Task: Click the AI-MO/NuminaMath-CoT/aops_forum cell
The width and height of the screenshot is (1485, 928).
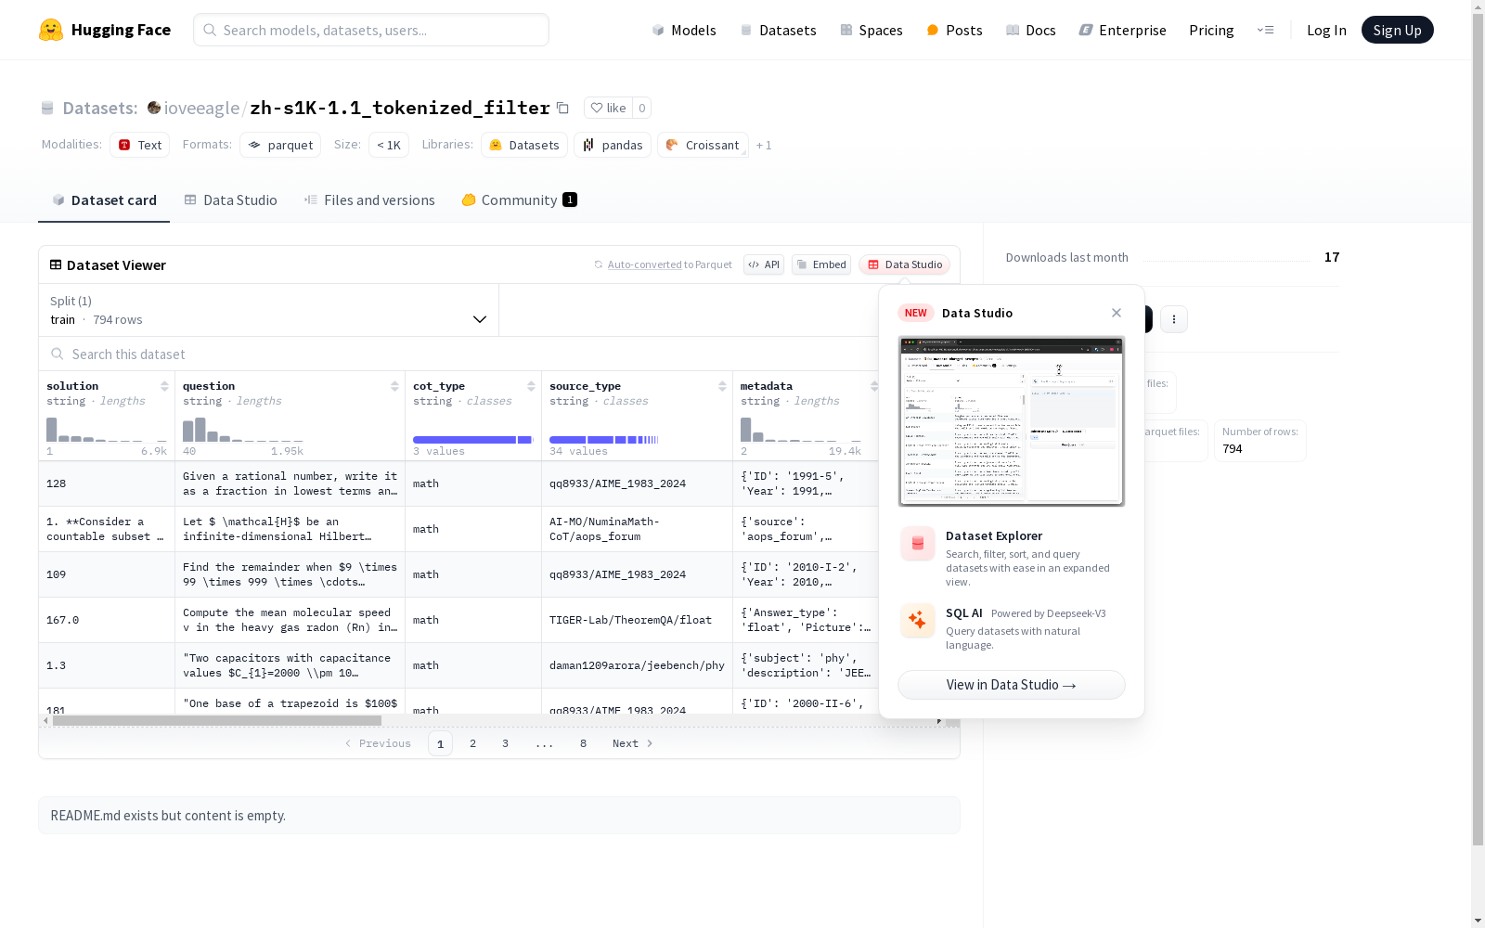Action: click(x=637, y=529)
